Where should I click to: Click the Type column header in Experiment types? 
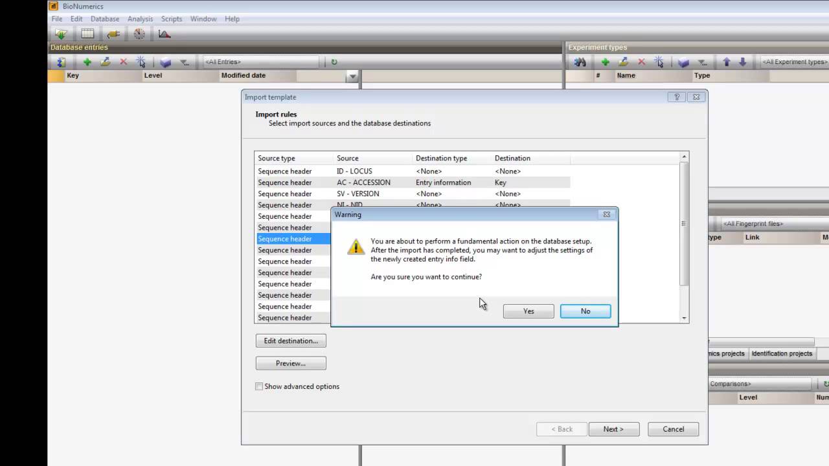[x=731, y=76]
